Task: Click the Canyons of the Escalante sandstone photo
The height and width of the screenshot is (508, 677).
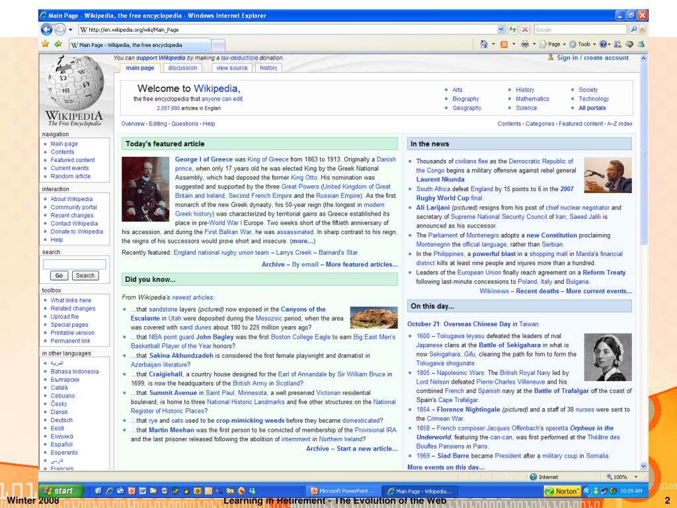Action: 374,317
